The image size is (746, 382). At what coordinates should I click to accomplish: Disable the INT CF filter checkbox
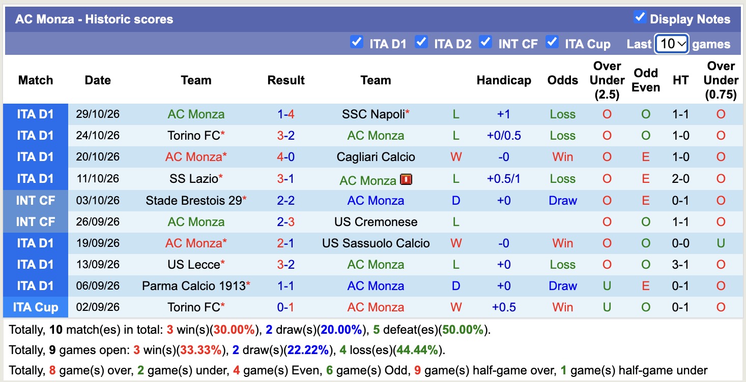(485, 42)
